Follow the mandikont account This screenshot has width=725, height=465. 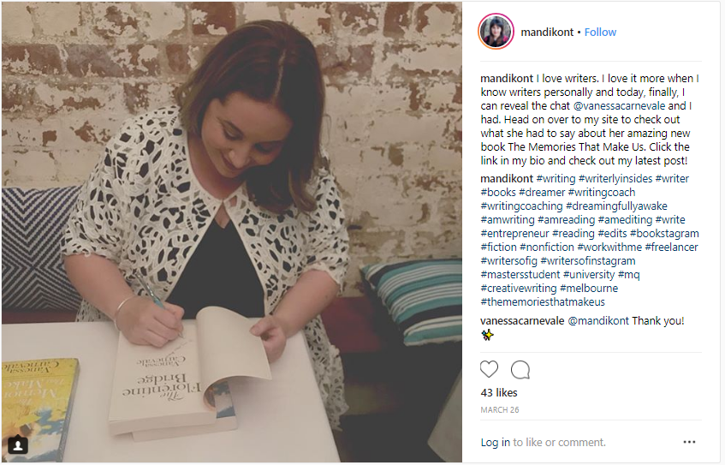click(x=600, y=32)
